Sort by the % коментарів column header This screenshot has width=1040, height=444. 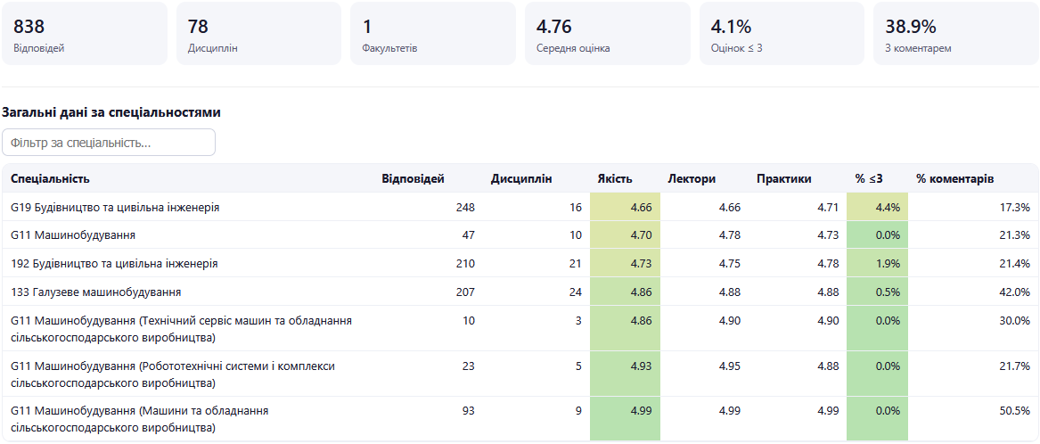pyautogui.click(x=954, y=178)
